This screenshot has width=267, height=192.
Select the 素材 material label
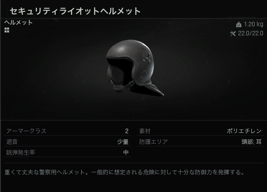(145, 131)
